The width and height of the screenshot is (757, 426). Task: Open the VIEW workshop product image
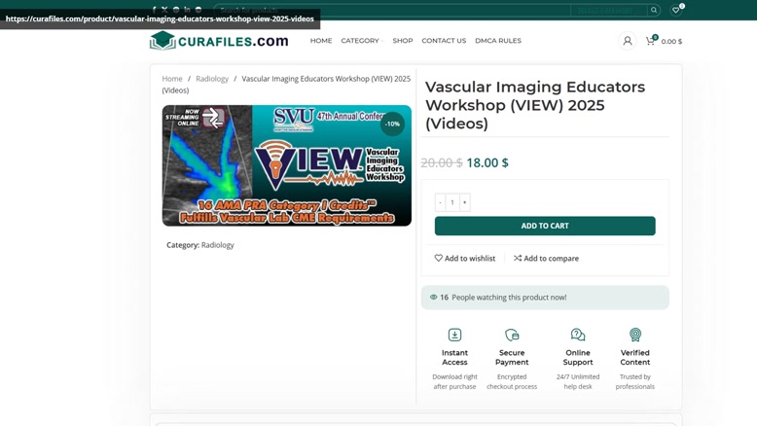pos(287,165)
